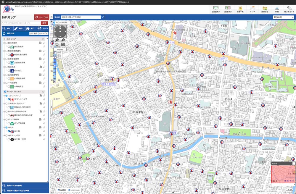Screen dimensions: 296x194
Task: Uncheck the 中心十字切替 center cross checkbox
Action: point(54,22)
